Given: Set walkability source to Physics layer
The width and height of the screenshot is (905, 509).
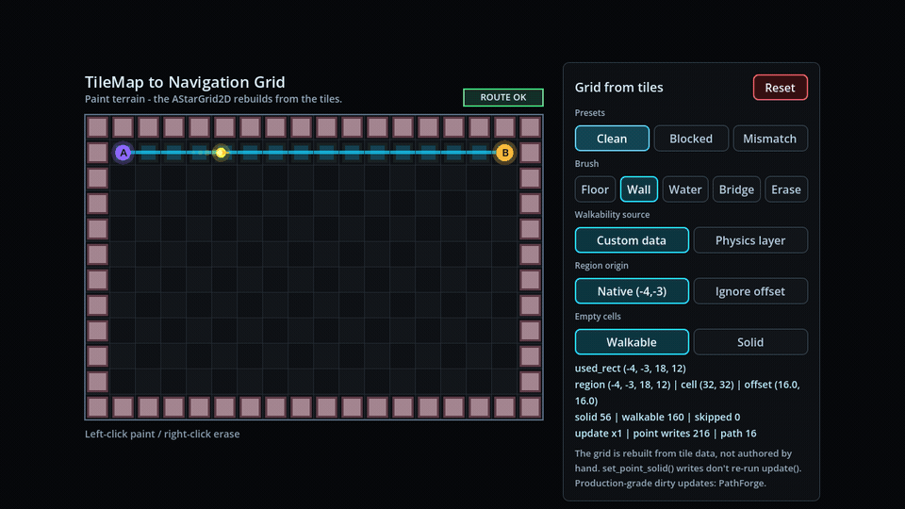Looking at the screenshot, I should 750,240.
